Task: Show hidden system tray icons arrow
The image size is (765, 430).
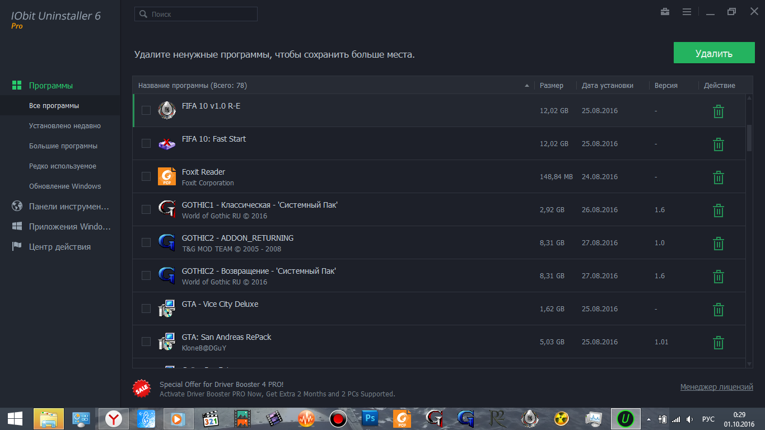Action: point(649,419)
